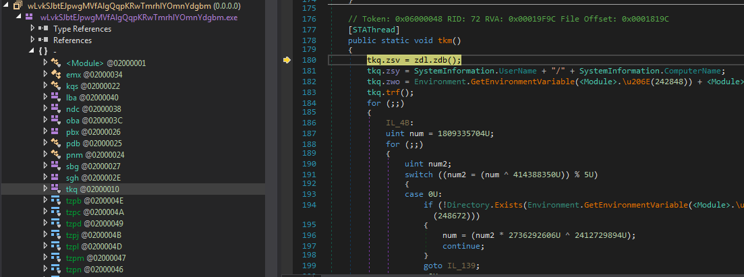This screenshot has width=744, height=277.
Task: Click the class icon next to pnm
Action: tap(56, 154)
